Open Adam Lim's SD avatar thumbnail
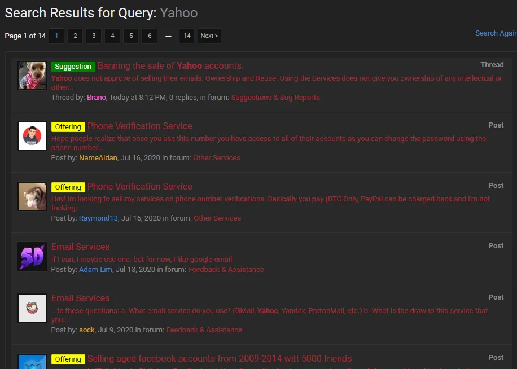 32,257
